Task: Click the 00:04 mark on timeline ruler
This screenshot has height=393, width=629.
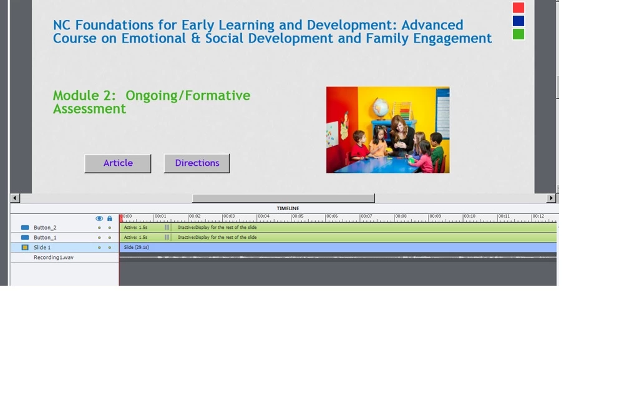Action: tap(263, 216)
